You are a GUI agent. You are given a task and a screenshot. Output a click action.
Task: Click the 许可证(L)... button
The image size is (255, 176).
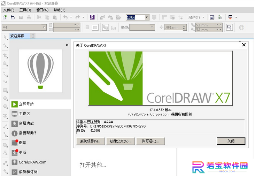tap(150, 141)
